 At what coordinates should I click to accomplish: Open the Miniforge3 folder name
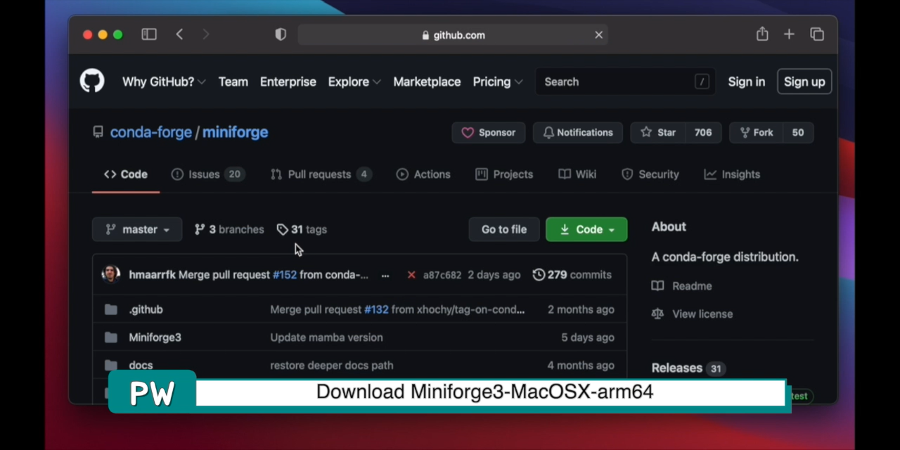point(155,337)
